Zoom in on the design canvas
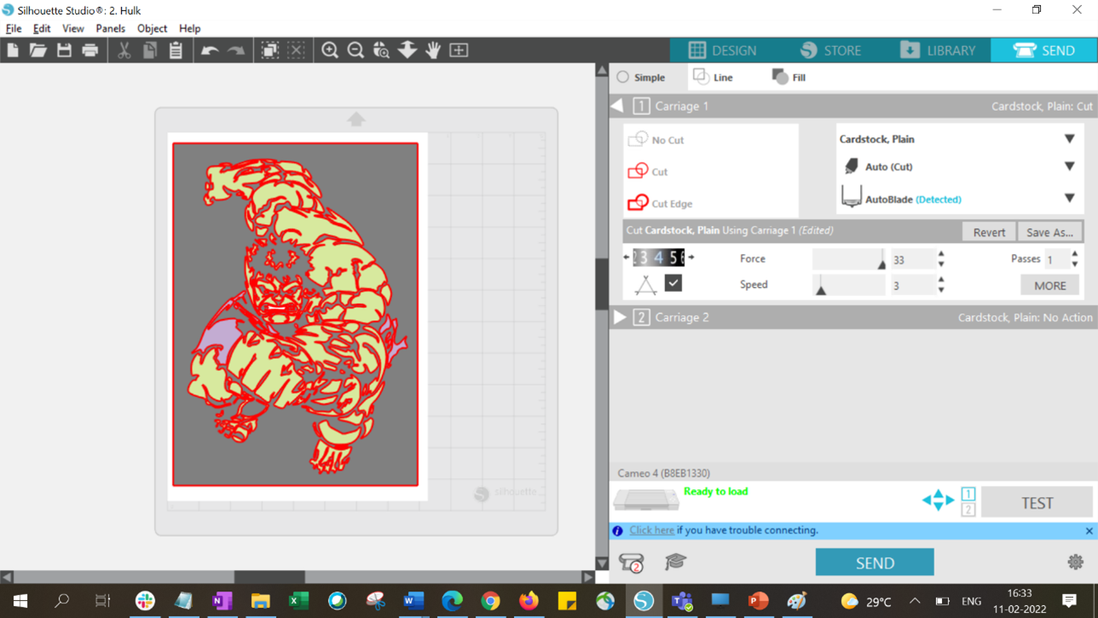 pyautogui.click(x=330, y=50)
